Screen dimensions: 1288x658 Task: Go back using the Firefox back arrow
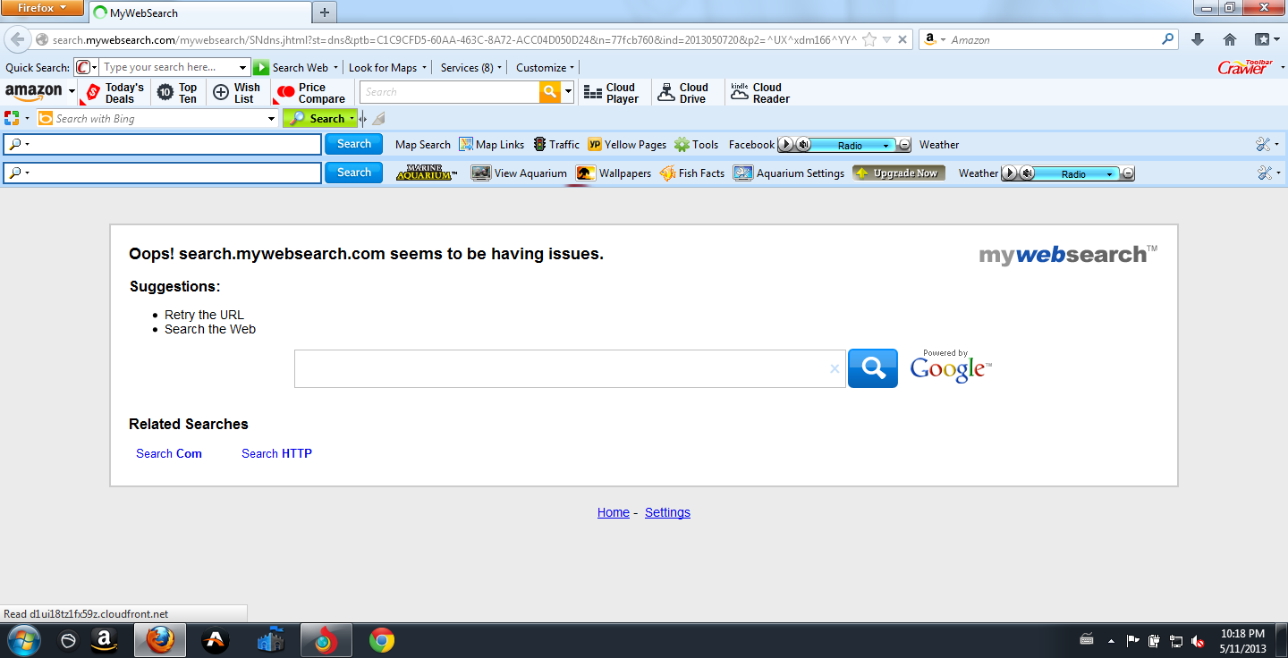point(17,39)
